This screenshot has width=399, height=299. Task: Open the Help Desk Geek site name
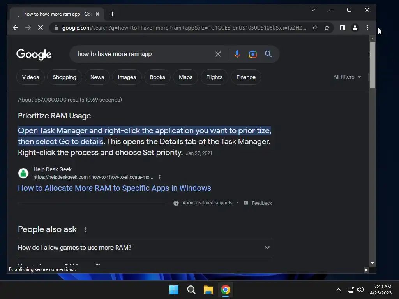(x=53, y=169)
